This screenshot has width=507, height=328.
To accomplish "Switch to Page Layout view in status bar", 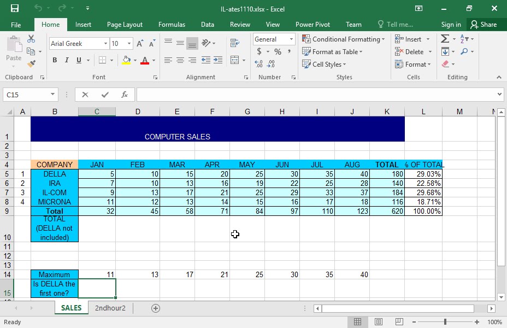I will pos(378,322).
